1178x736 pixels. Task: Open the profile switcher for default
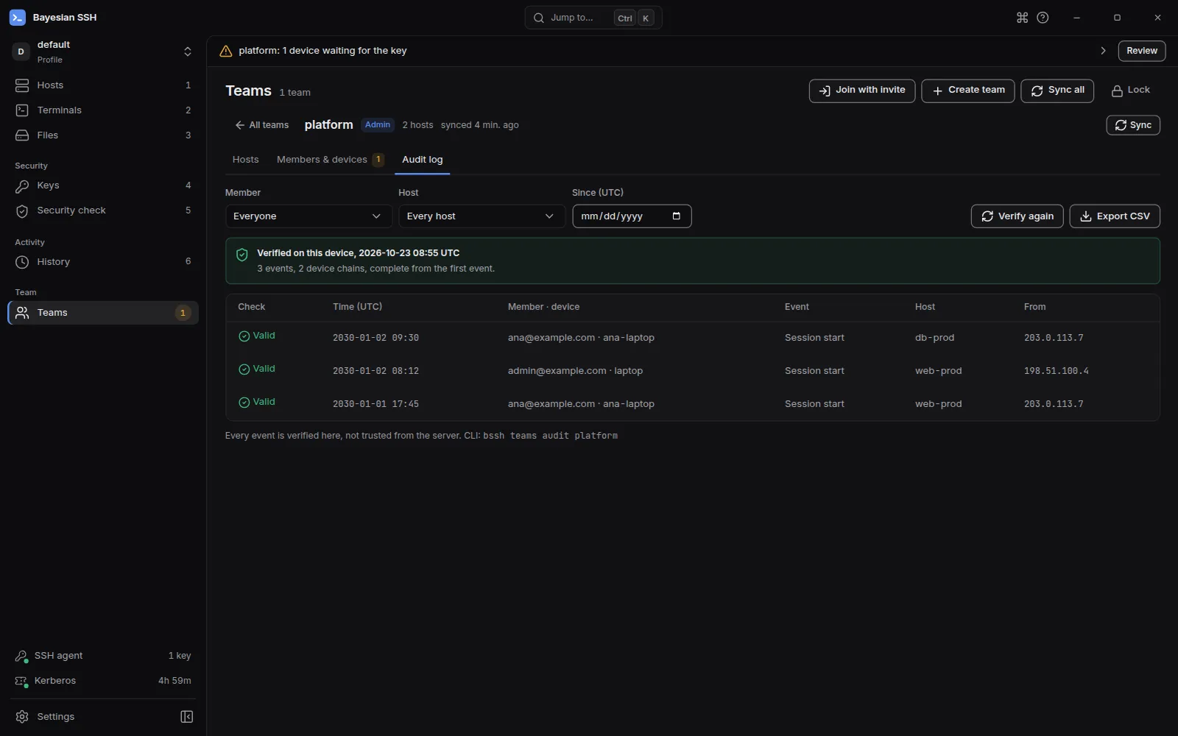(103, 52)
